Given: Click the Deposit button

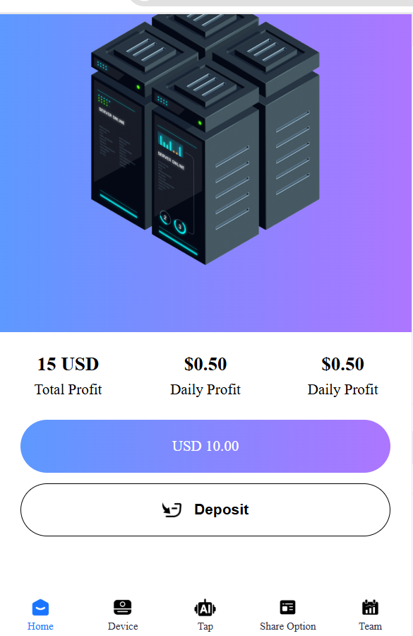Looking at the screenshot, I should click(x=205, y=510).
